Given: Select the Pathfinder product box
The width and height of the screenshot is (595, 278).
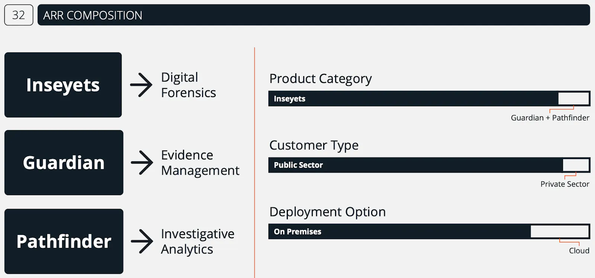Looking at the screenshot, I should (x=64, y=241).
